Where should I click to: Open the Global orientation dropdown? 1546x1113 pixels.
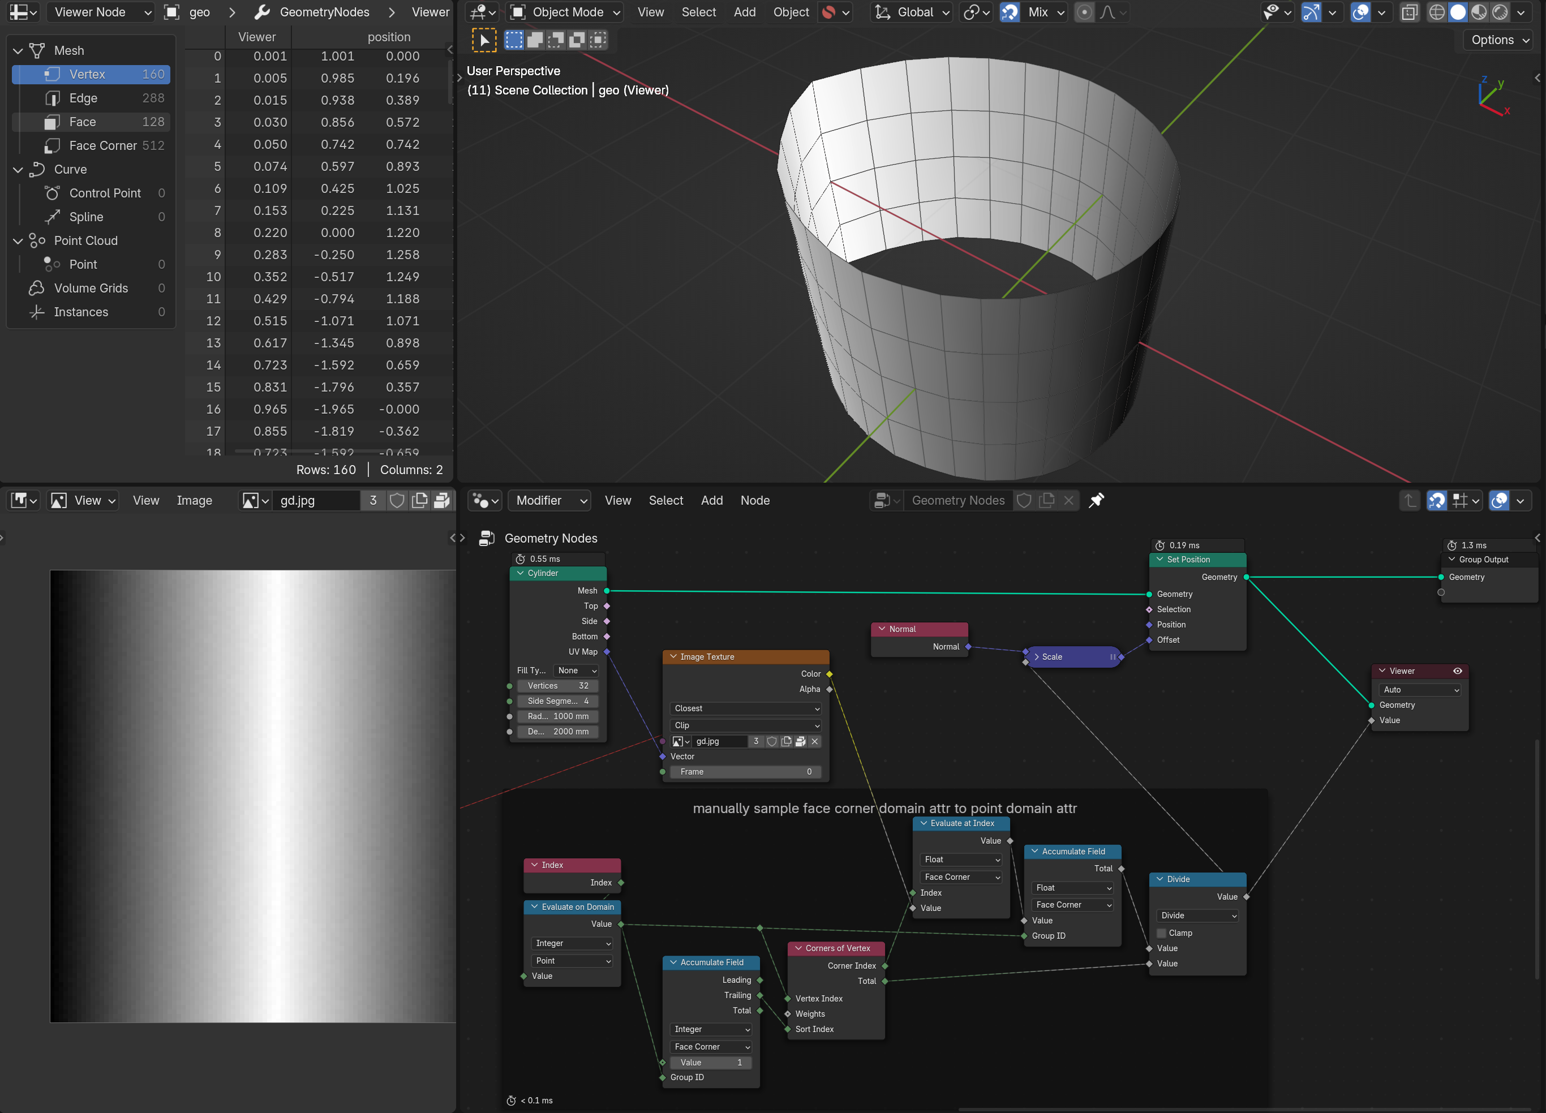pyautogui.click(x=912, y=12)
